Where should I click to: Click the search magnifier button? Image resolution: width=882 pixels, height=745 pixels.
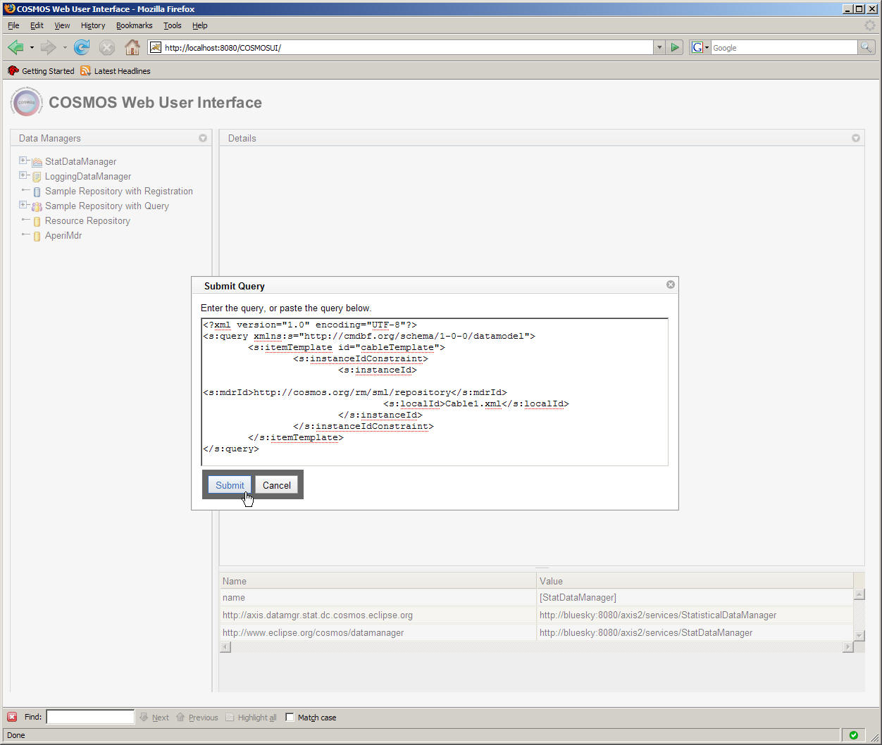pos(867,47)
